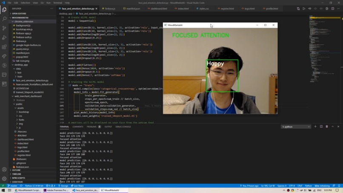Start a Live Share session from status bar
The image size is (343, 193).
[77, 186]
